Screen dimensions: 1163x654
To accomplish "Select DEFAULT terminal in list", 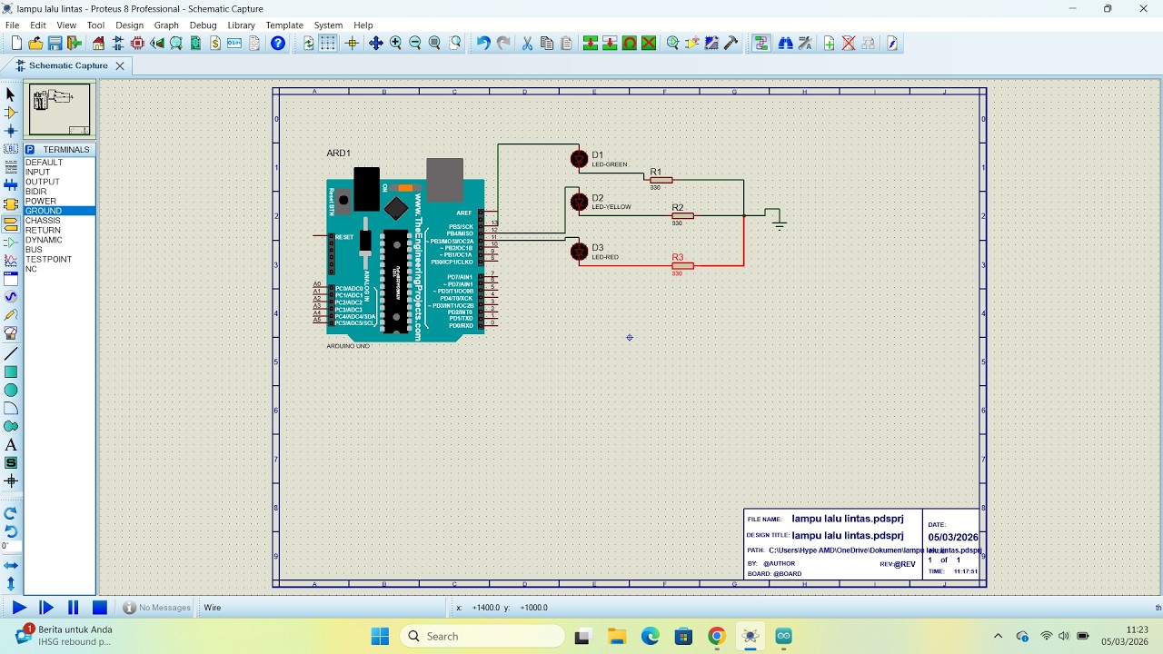I will click(59, 163).
